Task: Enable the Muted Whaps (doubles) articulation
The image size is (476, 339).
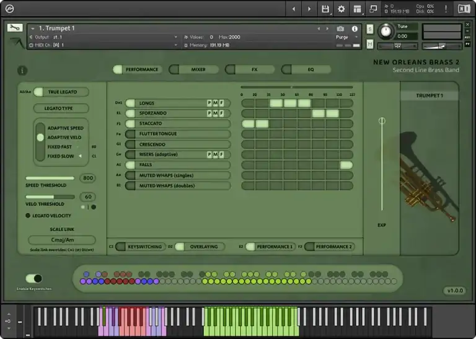Action: click(130, 185)
